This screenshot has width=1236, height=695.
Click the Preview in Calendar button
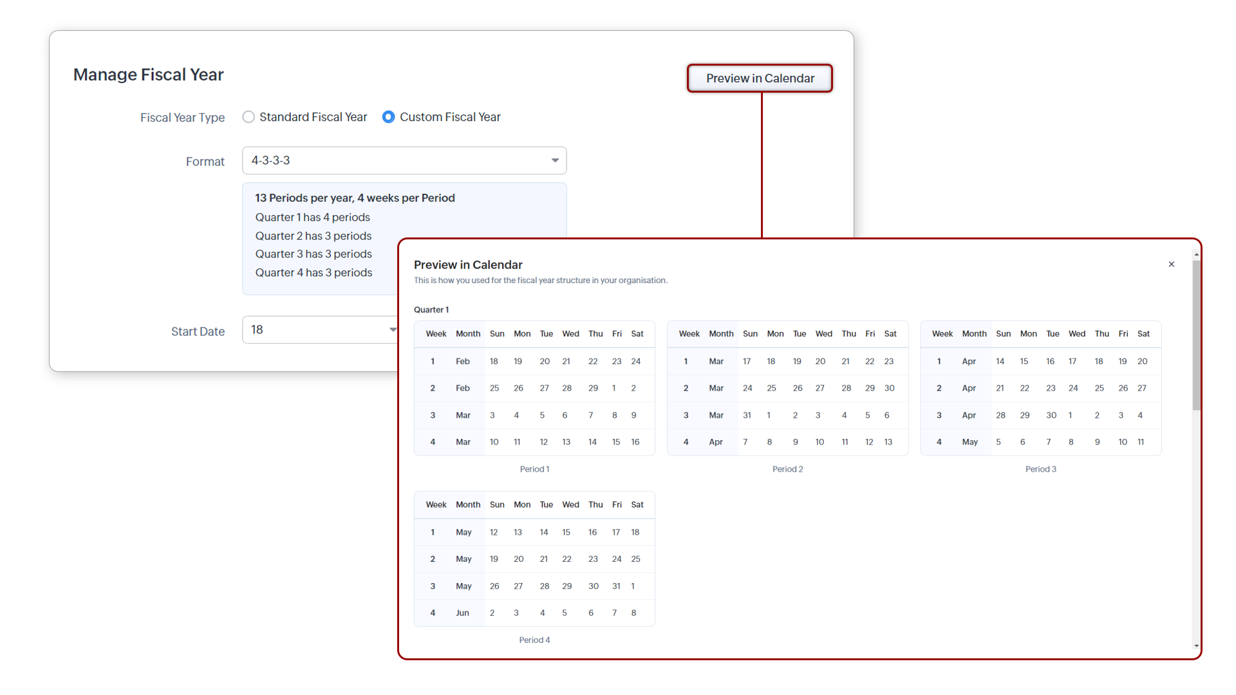point(760,79)
